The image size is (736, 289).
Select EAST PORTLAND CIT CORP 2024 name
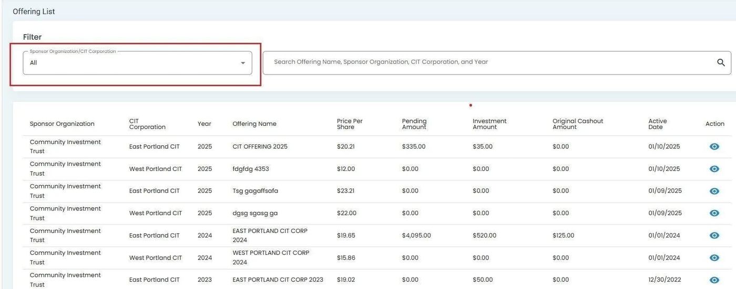pyautogui.click(x=270, y=236)
